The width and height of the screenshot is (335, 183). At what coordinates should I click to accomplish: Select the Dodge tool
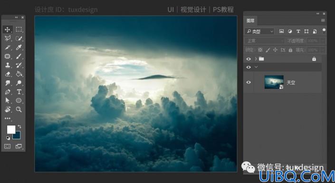19,83
